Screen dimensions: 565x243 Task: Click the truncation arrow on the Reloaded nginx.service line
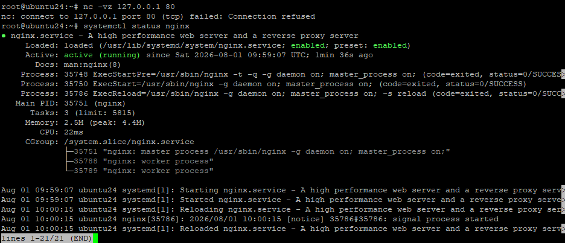point(563,229)
